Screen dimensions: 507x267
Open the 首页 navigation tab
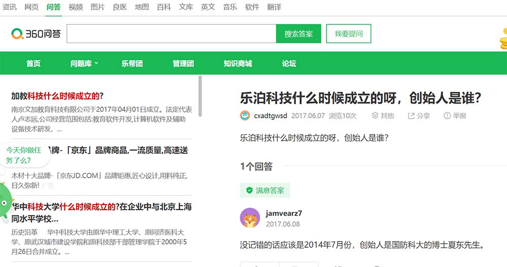[x=33, y=63]
